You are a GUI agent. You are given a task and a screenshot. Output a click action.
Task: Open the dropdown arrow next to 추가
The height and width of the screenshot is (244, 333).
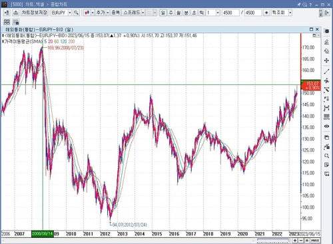(108, 13)
